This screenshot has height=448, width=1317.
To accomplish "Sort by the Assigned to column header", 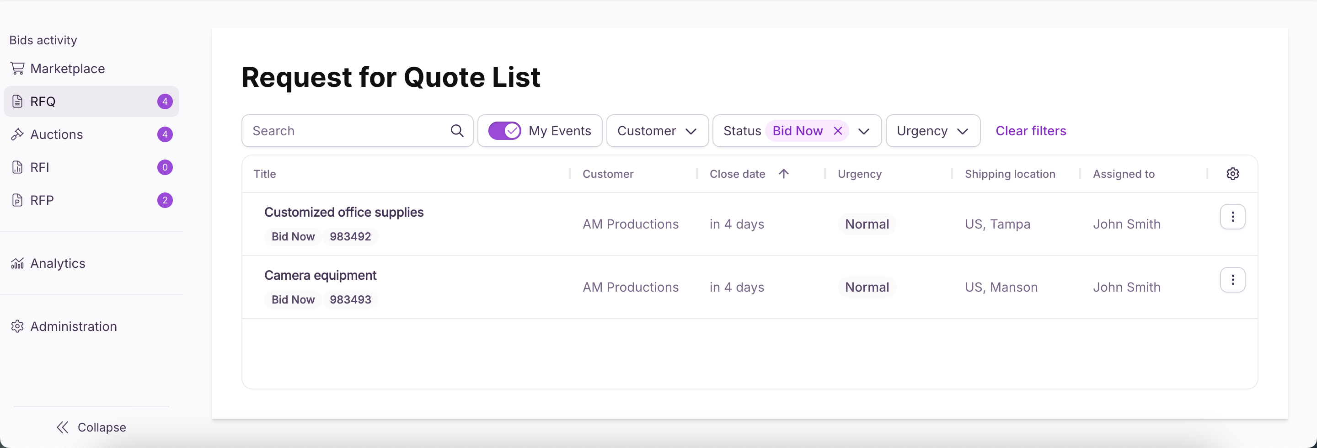I will tap(1124, 174).
